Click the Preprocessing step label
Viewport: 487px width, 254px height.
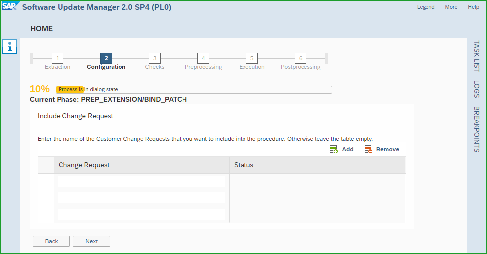pos(203,67)
